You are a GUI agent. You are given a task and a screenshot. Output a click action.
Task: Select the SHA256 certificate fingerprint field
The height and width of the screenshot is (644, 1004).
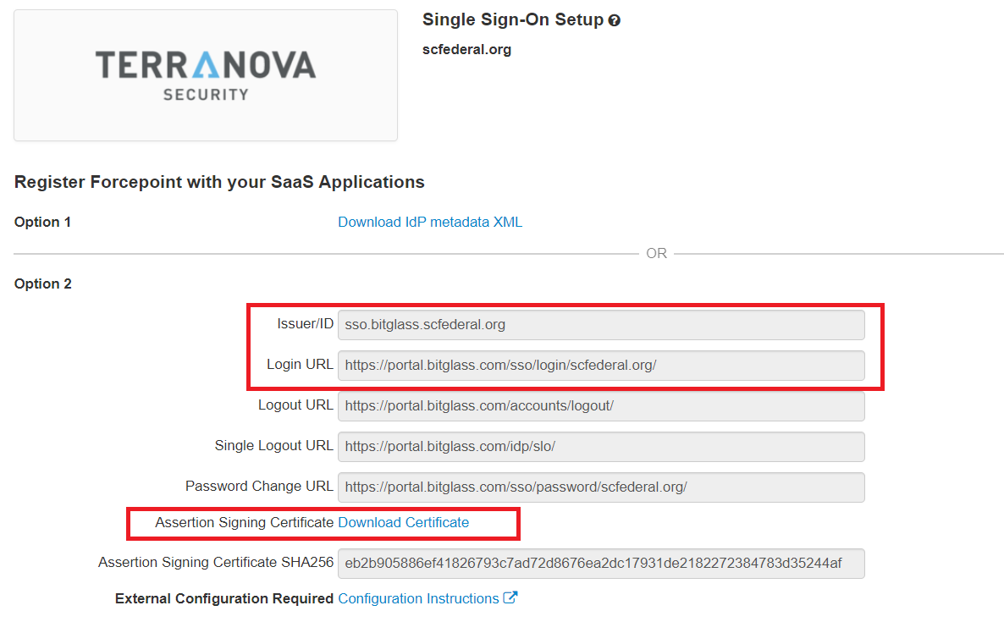pyautogui.click(x=601, y=563)
